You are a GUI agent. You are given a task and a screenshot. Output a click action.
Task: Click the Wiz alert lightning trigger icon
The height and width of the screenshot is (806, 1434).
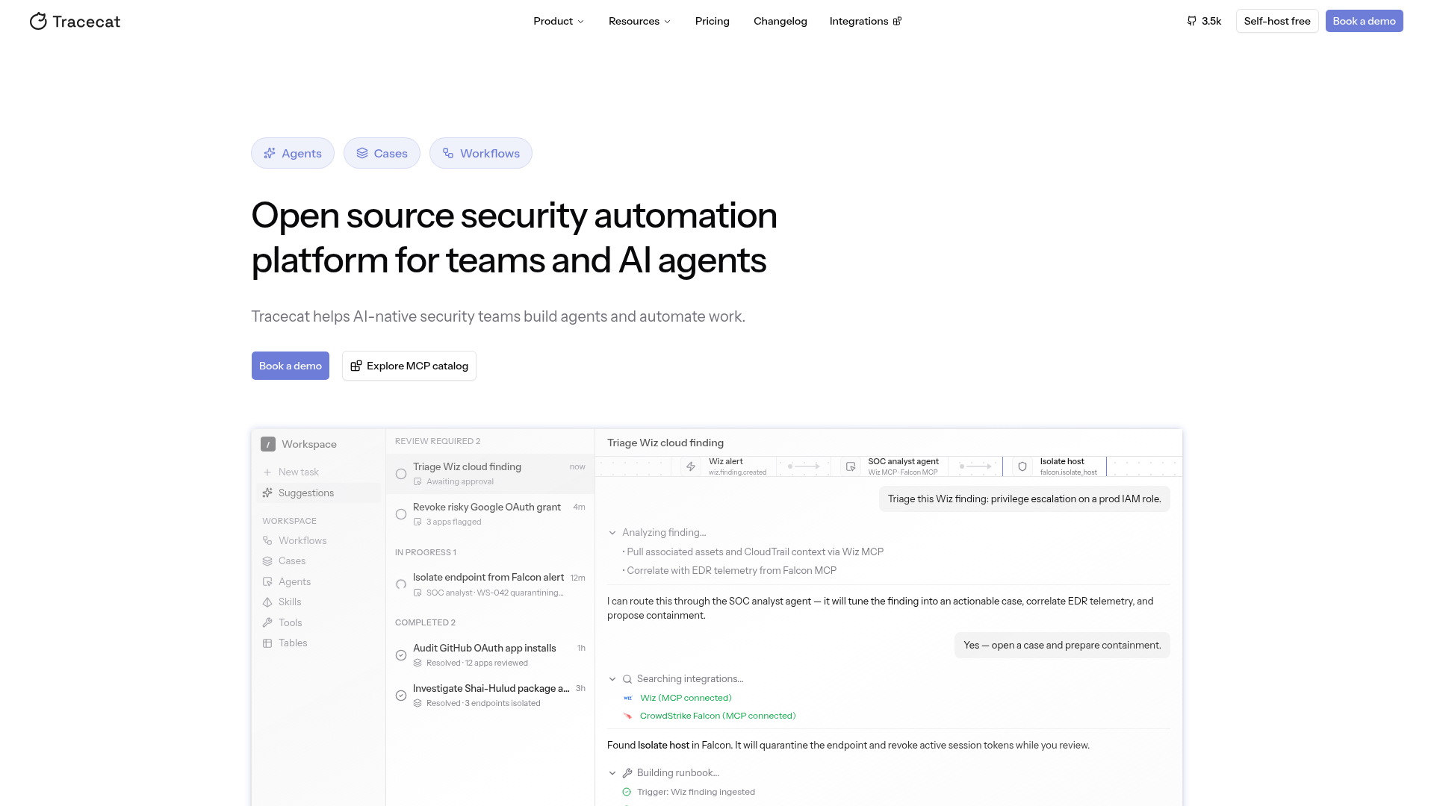coord(691,466)
